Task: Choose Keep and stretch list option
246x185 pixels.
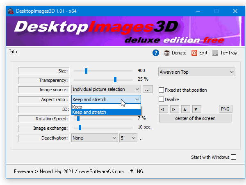Action: pyautogui.click(x=106, y=112)
